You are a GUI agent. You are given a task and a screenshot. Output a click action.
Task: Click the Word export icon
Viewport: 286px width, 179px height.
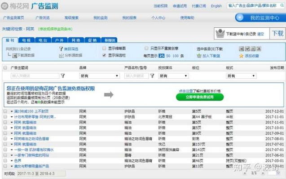[x=247, y=49]
